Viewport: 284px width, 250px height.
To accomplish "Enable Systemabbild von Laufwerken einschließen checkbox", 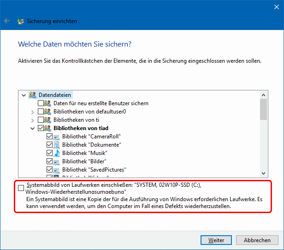I will (21, 188).
